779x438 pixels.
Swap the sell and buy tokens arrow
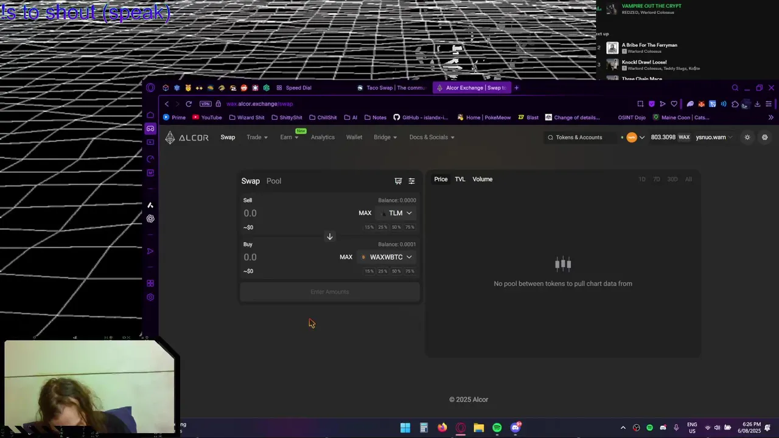click(x=330, y=237)
